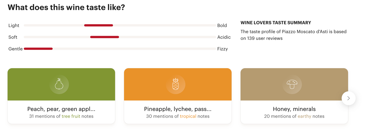Open the tropical notes link
Viewport: 366px width, 130px height.
188,116
